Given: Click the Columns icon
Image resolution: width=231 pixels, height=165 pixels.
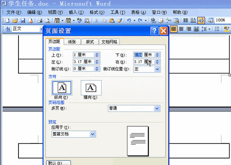Looking at the screenshot, I should 186,20.
